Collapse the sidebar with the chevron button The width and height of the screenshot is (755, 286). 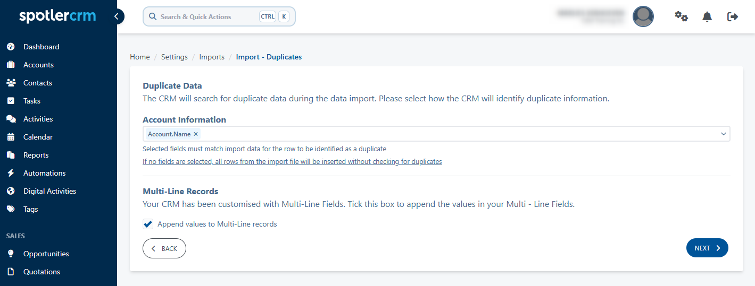point(117,16)
